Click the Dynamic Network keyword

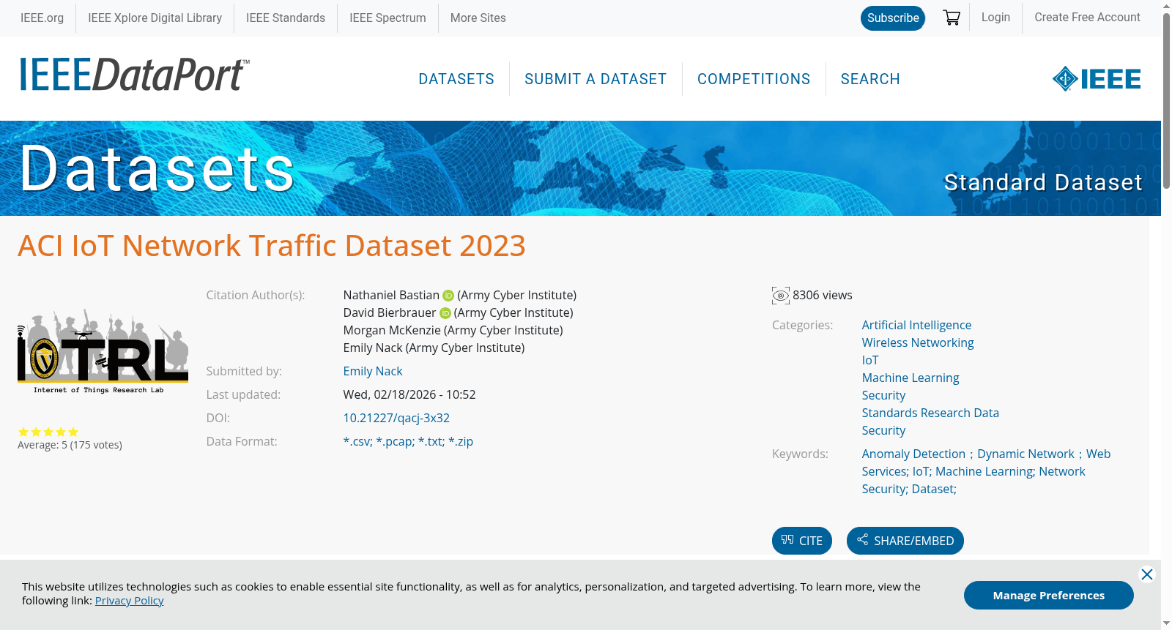point(1025,454)
